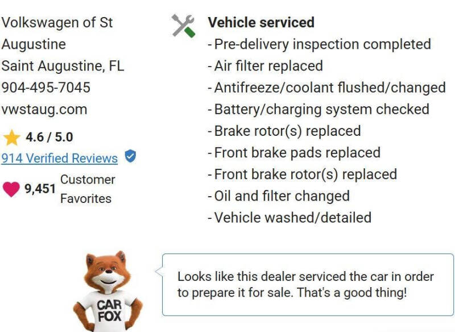Click the Vehicle serviced heading
The width and height of the screenshot is (455, 332).
pyautogui.click(x=261, y=22)
